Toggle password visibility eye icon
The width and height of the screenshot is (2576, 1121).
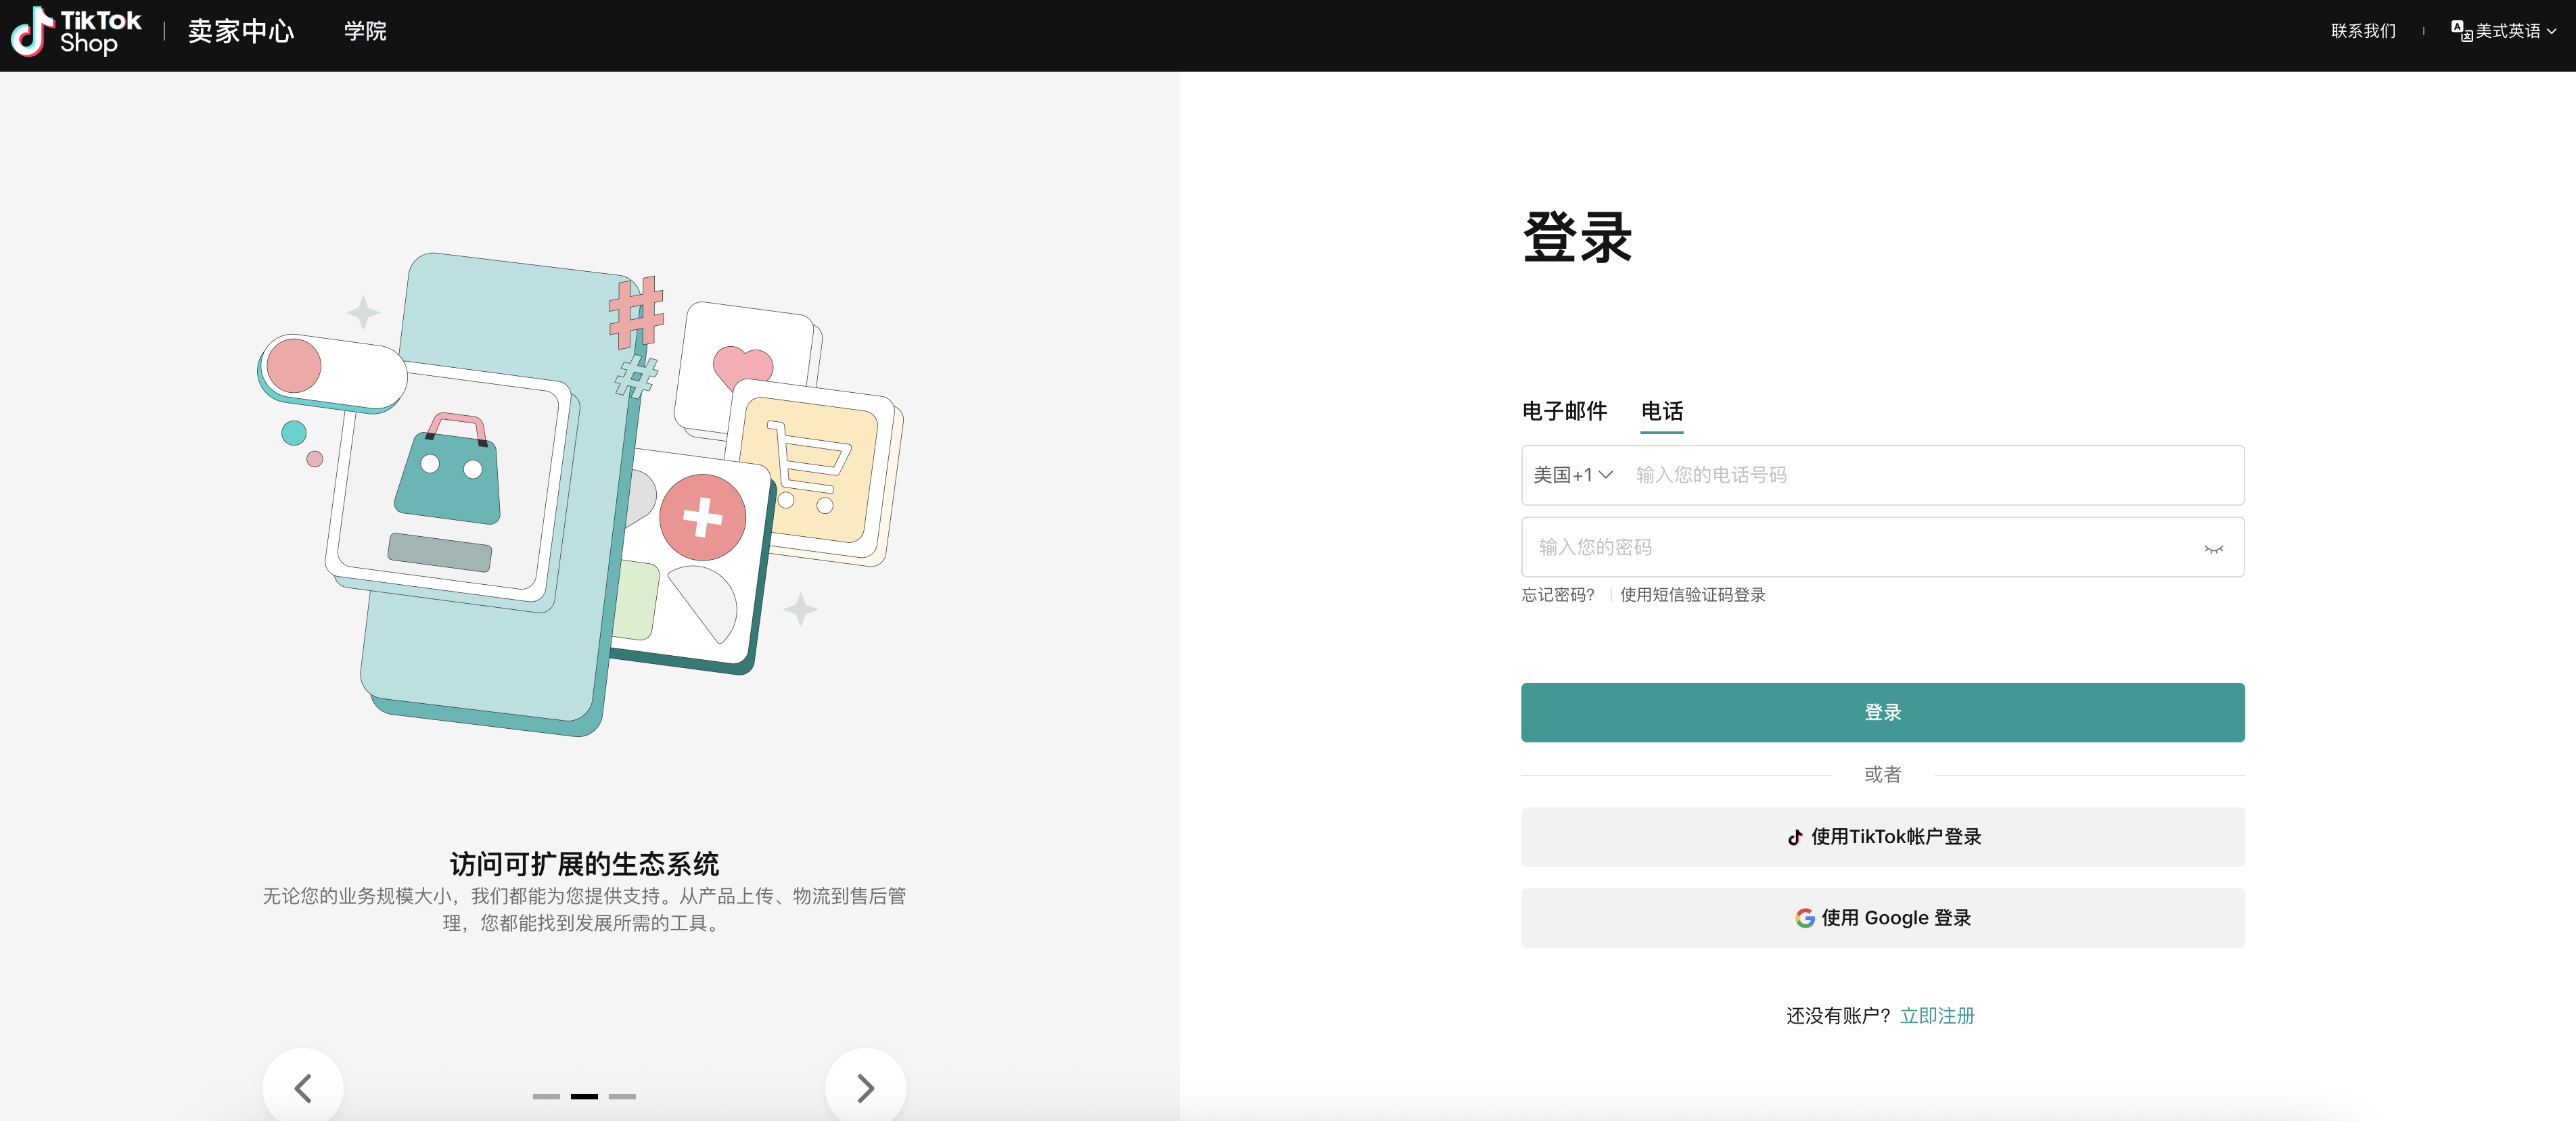(2213, 548)
